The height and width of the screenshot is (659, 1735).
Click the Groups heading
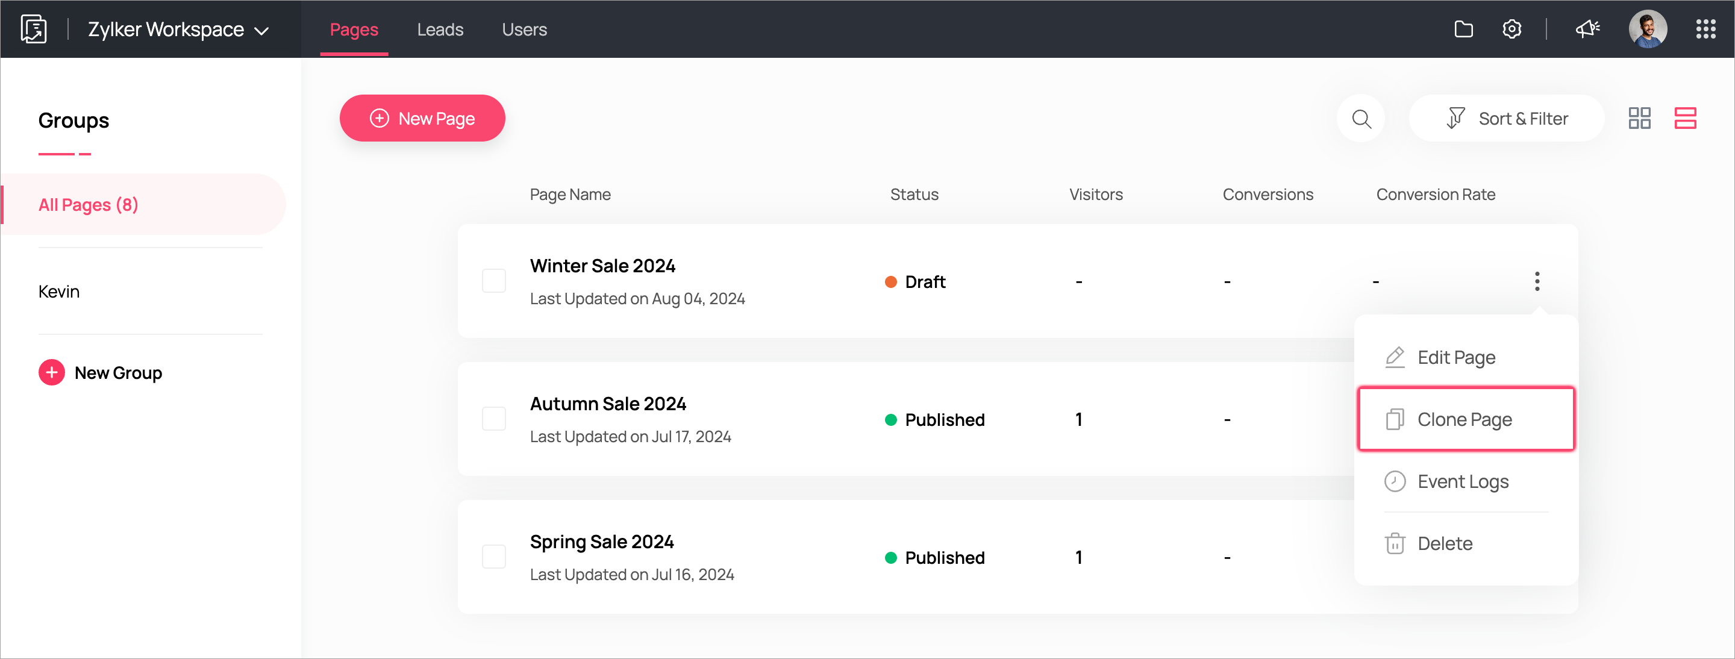click(73, 120)
